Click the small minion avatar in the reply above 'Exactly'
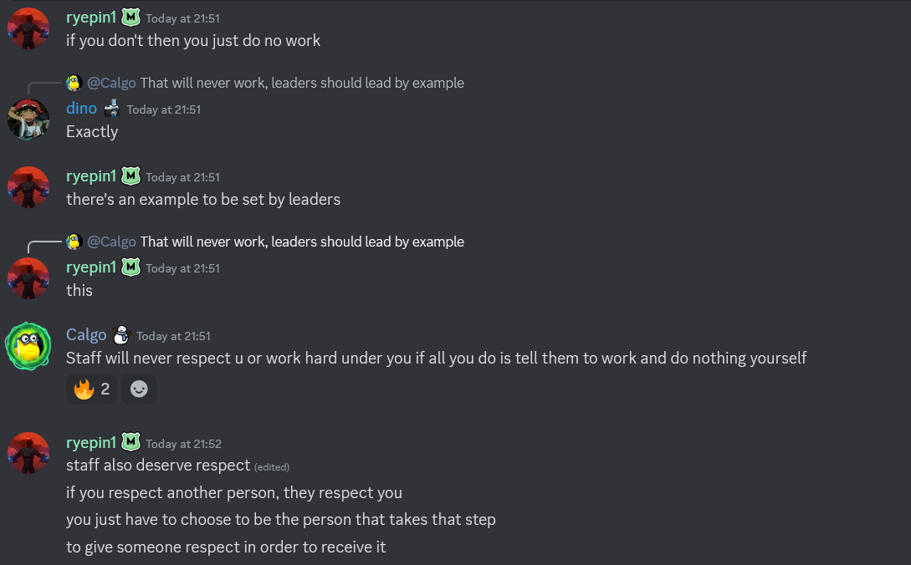Screen dimensions: 911x565 pos(74,83)
